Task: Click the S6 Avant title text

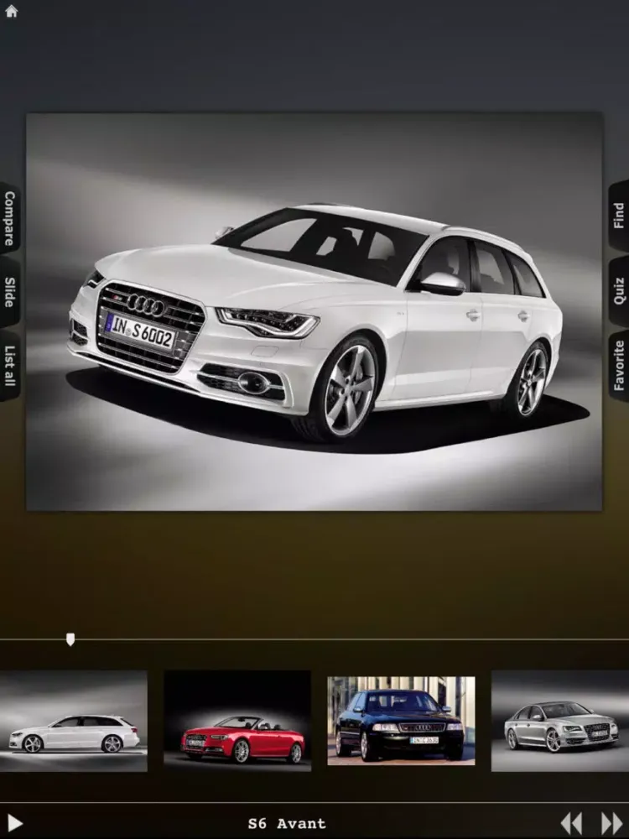Action: click(287, 824)
